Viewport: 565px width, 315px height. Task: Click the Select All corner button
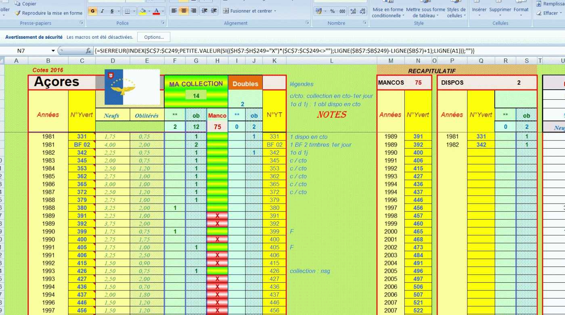pyautogui.click(x=2, y=61)
